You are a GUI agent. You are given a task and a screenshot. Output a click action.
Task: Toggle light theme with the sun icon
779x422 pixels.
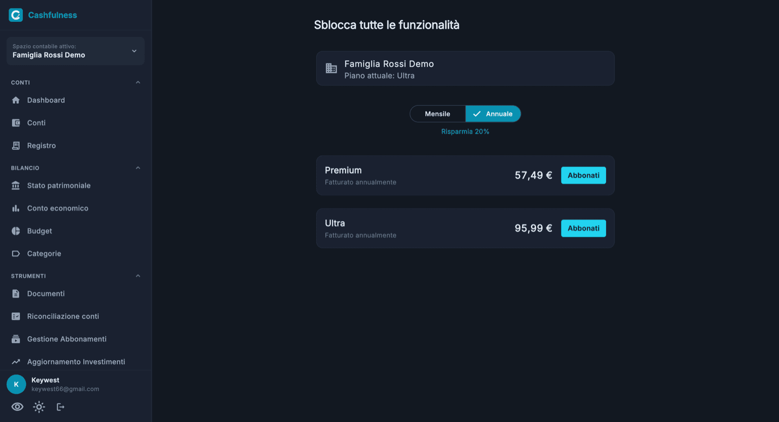click(x=39, y=407)
